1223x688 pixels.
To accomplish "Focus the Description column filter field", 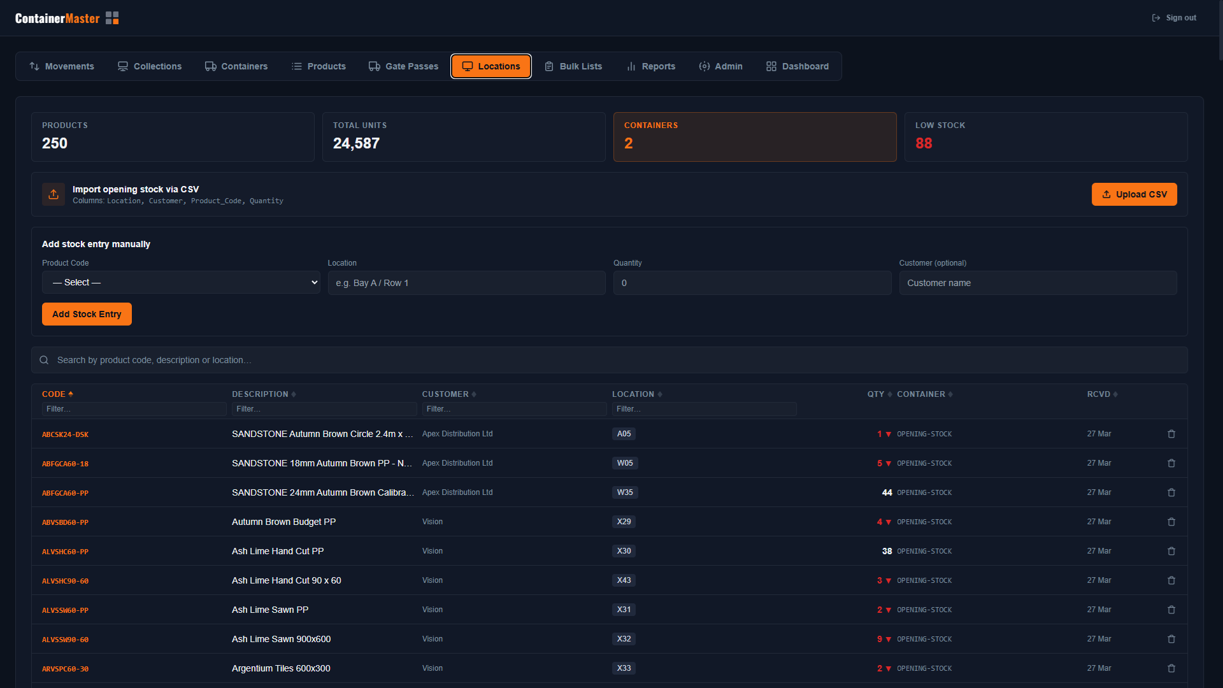I will click(324, 409).
